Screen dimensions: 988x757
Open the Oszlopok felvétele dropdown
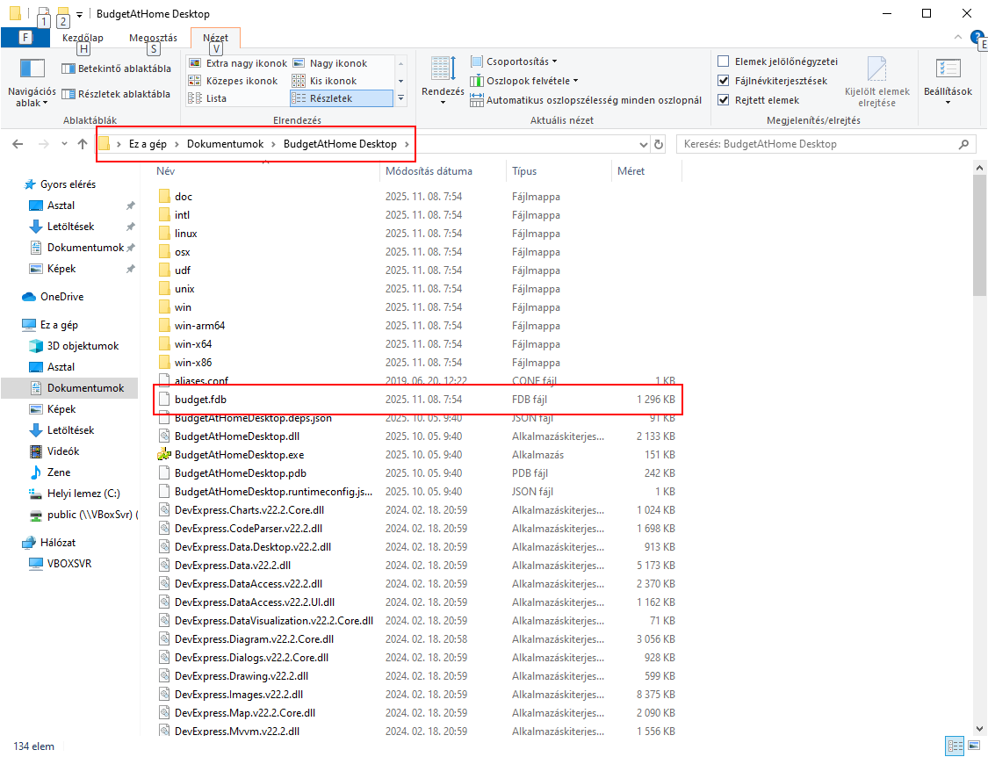[525, 81]
